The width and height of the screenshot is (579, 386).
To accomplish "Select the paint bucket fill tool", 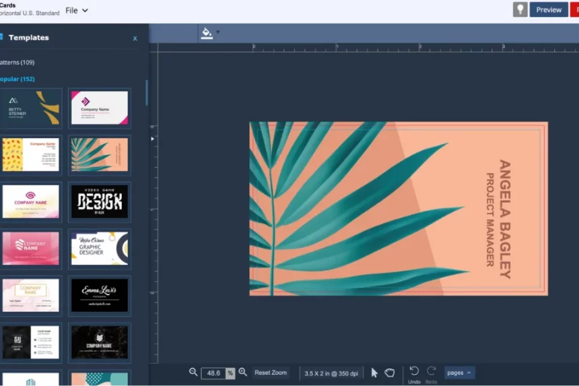I will (207, 32).
